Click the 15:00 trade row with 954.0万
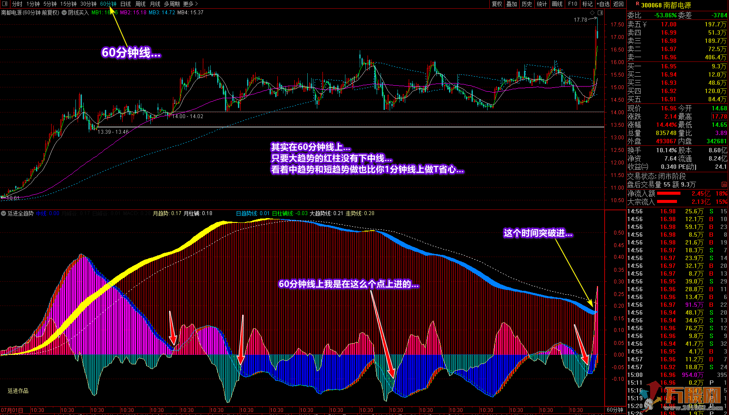729x415 pixels. (677, 375)
